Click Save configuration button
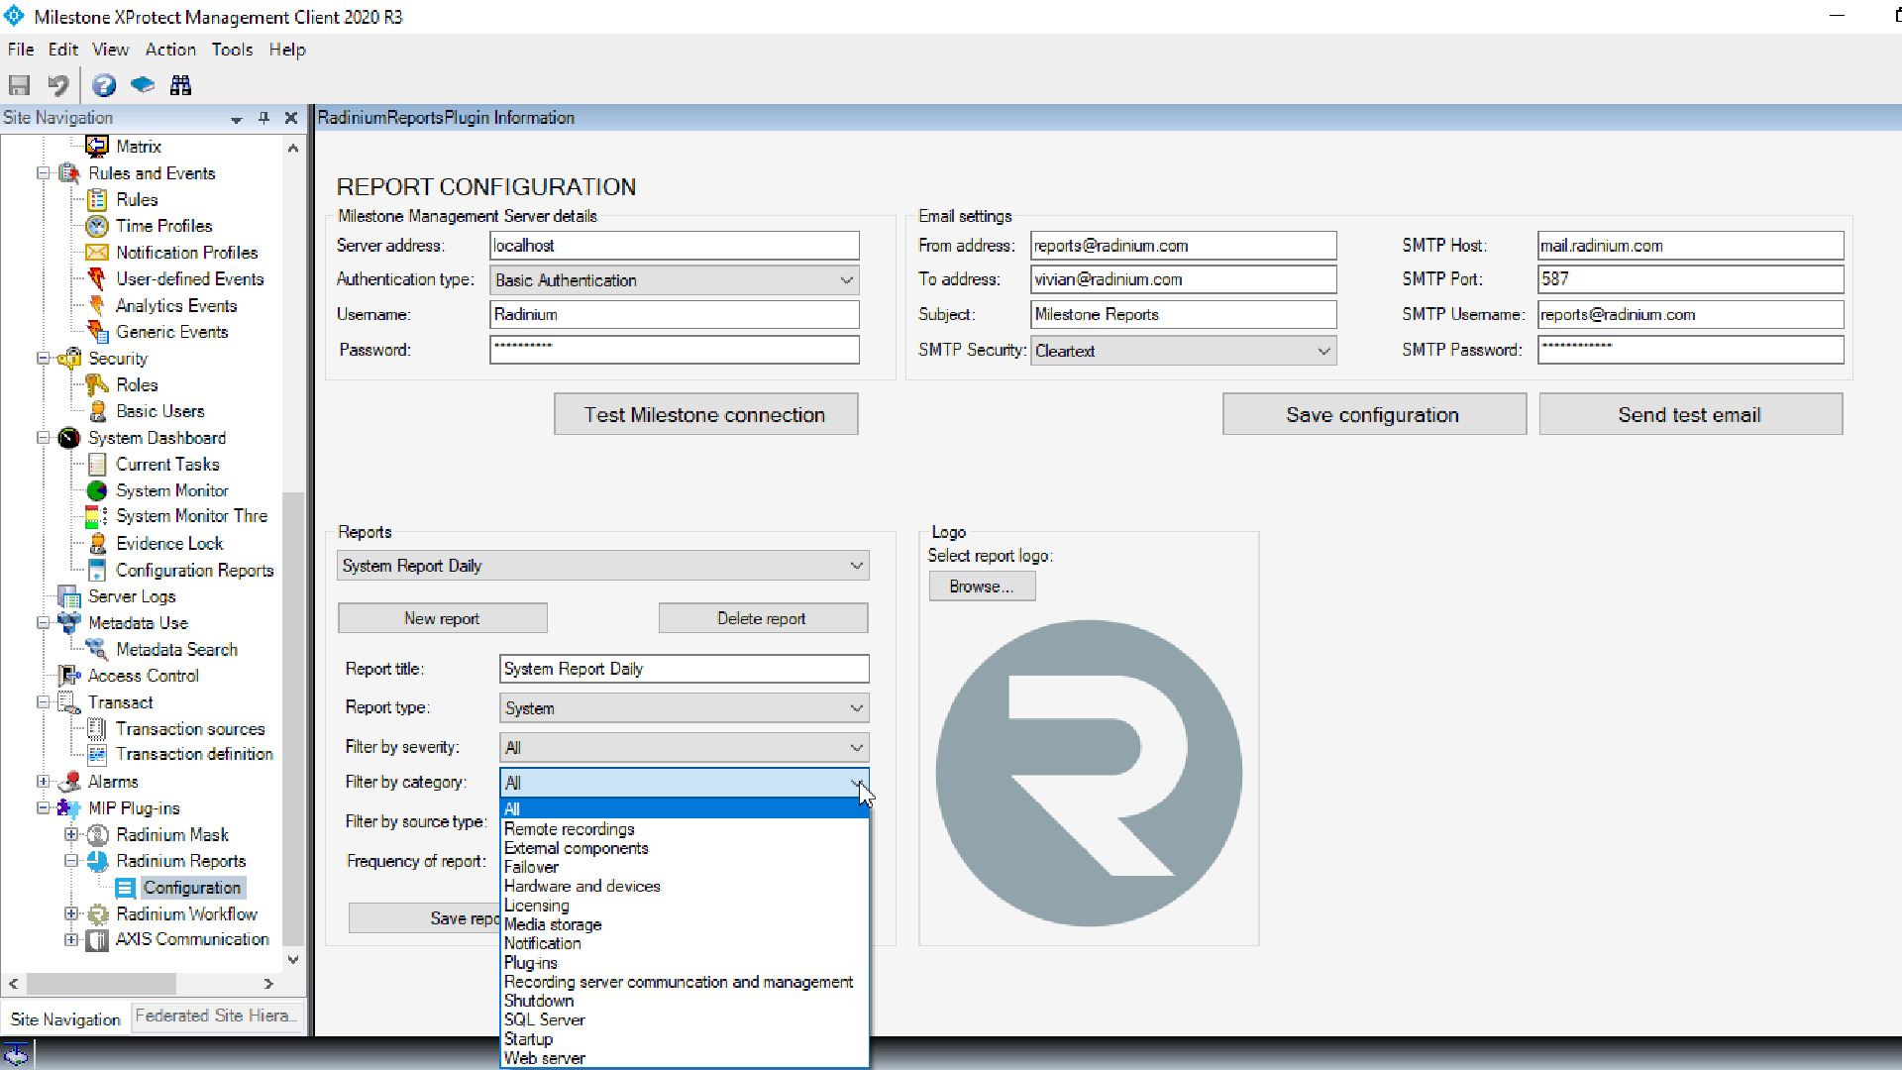1902x1070 pixels. click(x=1373, y=414)
